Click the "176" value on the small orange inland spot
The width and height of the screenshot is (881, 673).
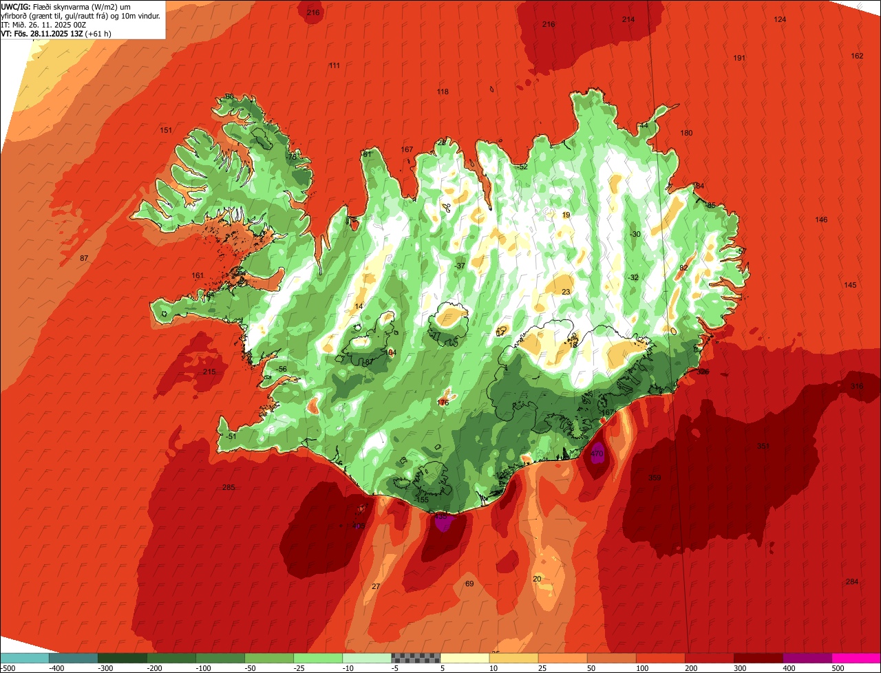(x=443, y=403)
